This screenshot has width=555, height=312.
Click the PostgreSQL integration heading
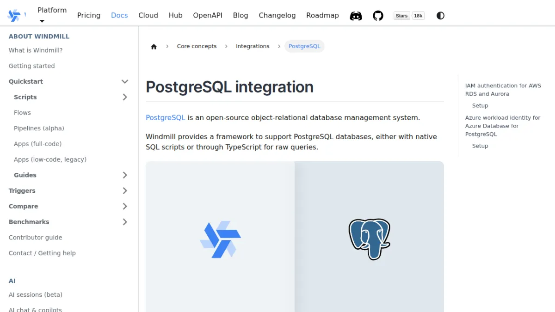click(x=229, y=87)
